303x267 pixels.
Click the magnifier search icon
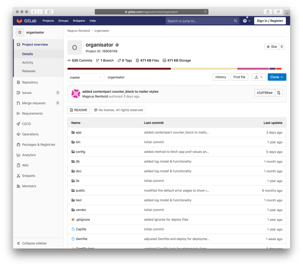point(235,21)
